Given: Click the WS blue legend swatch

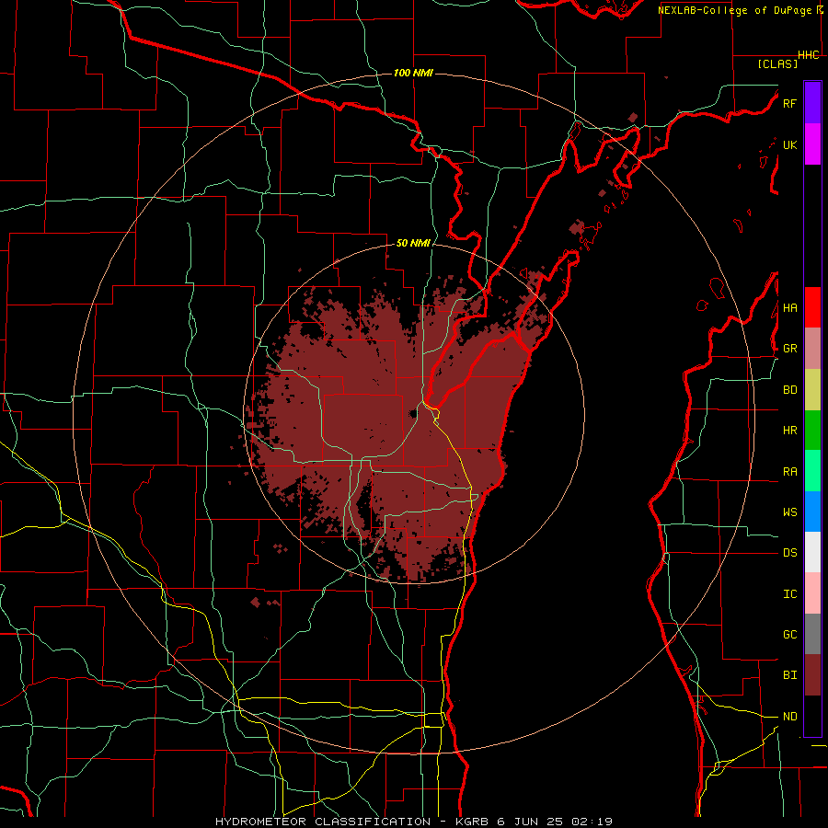Looking at the screenshot, I should point(812,512).
